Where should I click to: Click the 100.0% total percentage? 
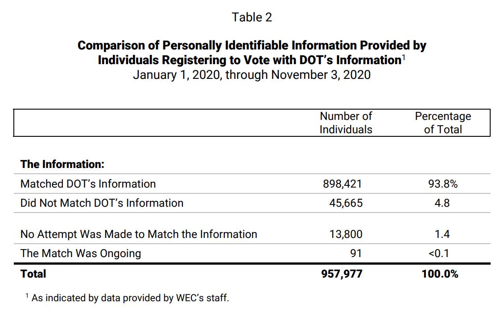(440, 274)
